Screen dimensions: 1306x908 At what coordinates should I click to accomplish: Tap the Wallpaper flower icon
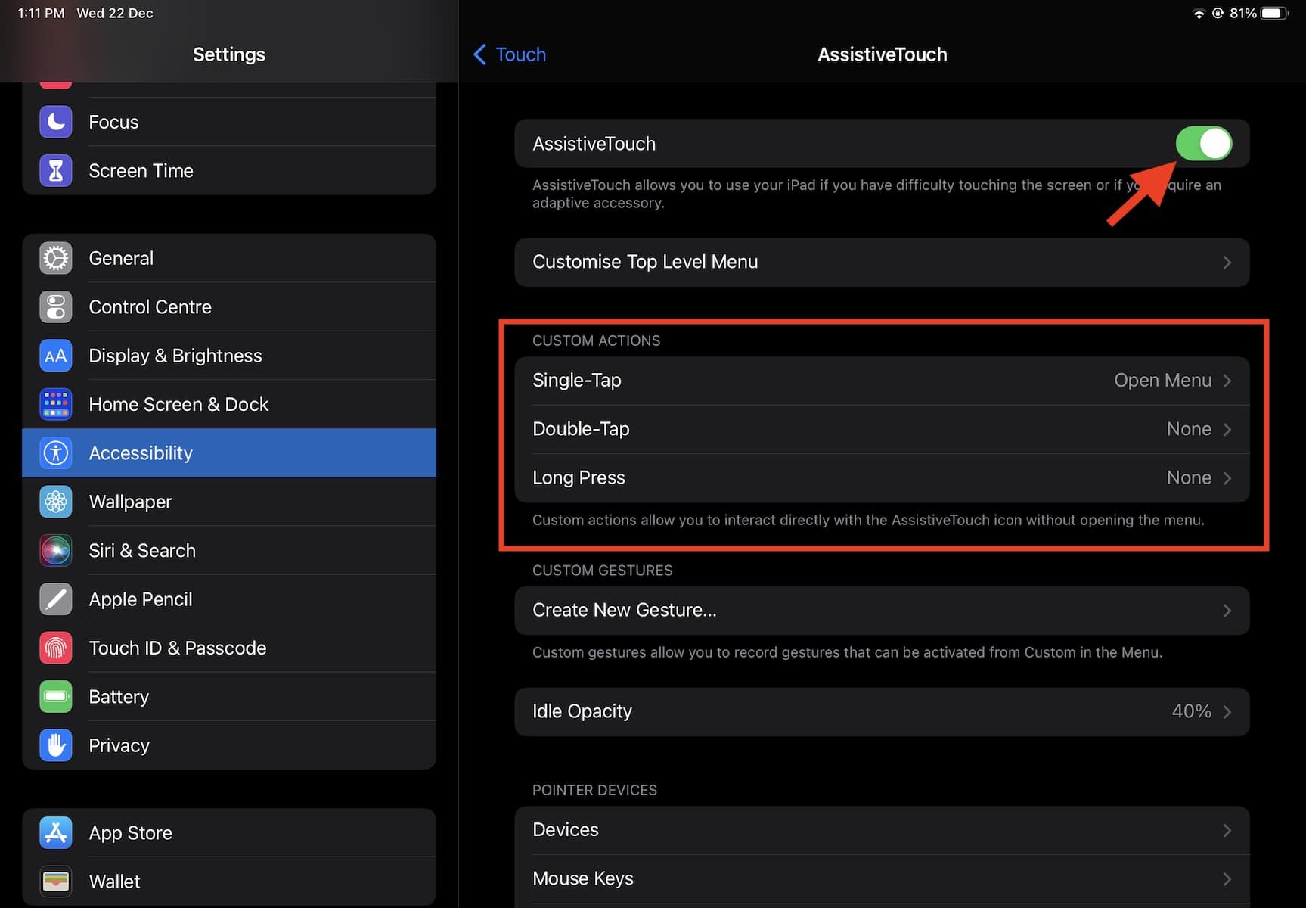55,502
